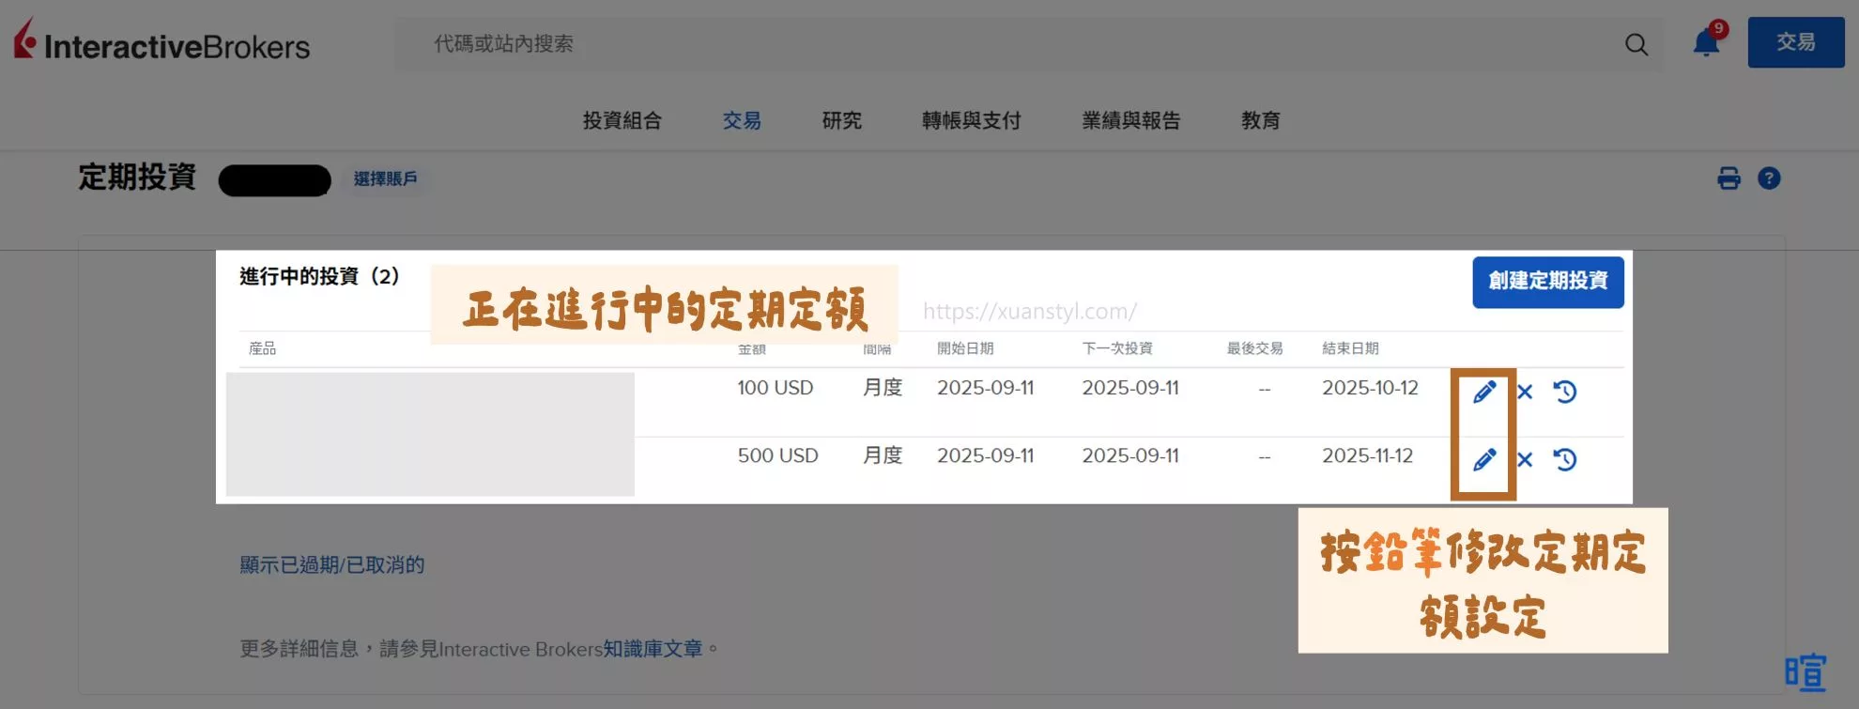Click the 最後交易 column header
This screenshot has width=1859, height=709.
[1254, 348]
